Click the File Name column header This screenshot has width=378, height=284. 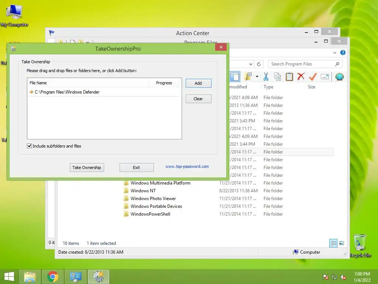click(88, 83)
